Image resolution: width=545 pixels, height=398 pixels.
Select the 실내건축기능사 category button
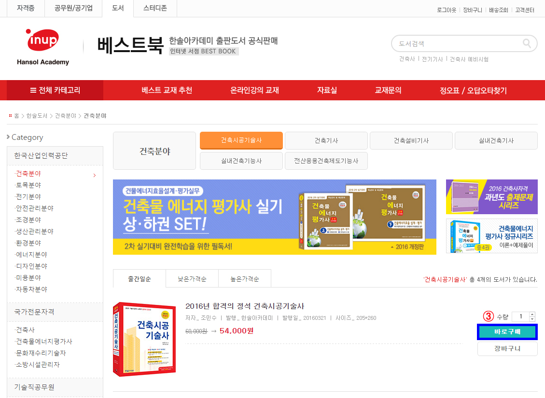point(241,161)
